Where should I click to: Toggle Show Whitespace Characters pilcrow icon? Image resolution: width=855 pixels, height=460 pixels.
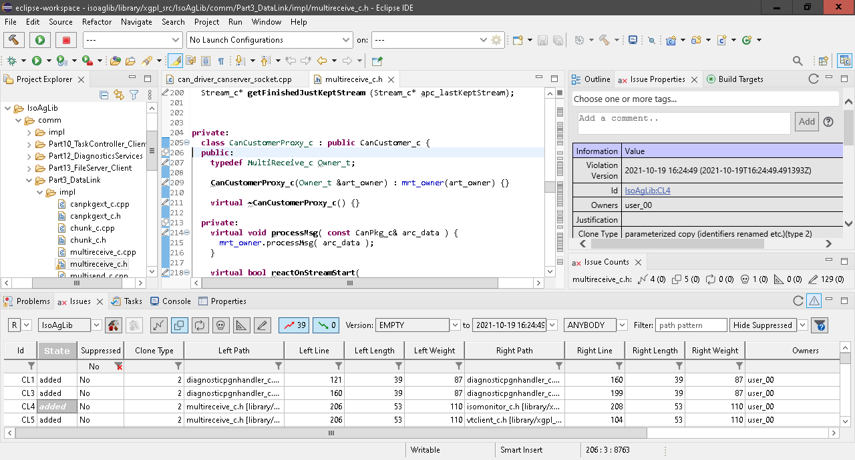click(221, 61)
